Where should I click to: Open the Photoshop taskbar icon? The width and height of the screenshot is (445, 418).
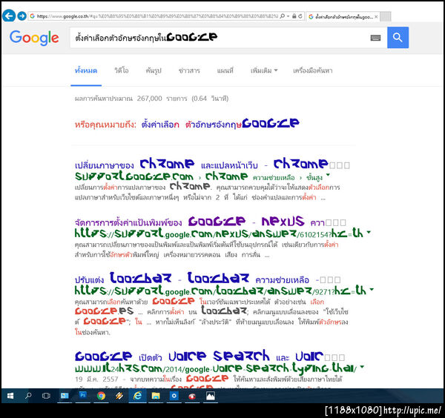point(83,396)
